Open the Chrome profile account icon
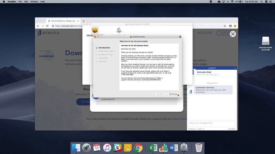Image resolution: width=275 pixels, height=154 pixels. (230, 26)
